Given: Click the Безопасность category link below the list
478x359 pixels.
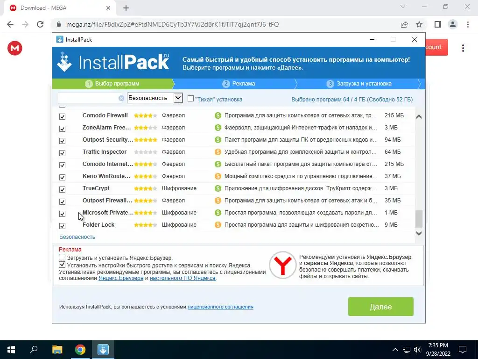Looking at the screenshot, I should click(x=77, y=237).
